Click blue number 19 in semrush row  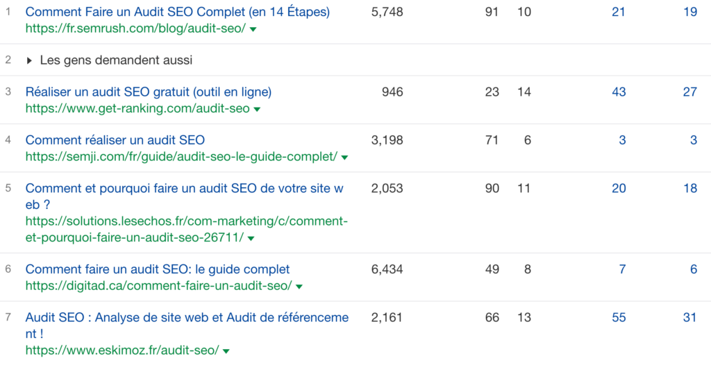tap(690, 12)
